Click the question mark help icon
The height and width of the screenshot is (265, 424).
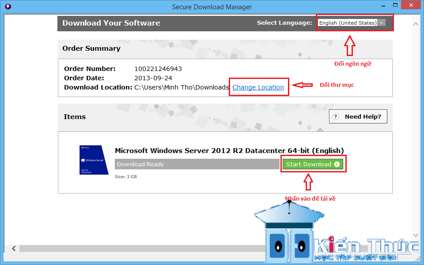tap(336, 116)
